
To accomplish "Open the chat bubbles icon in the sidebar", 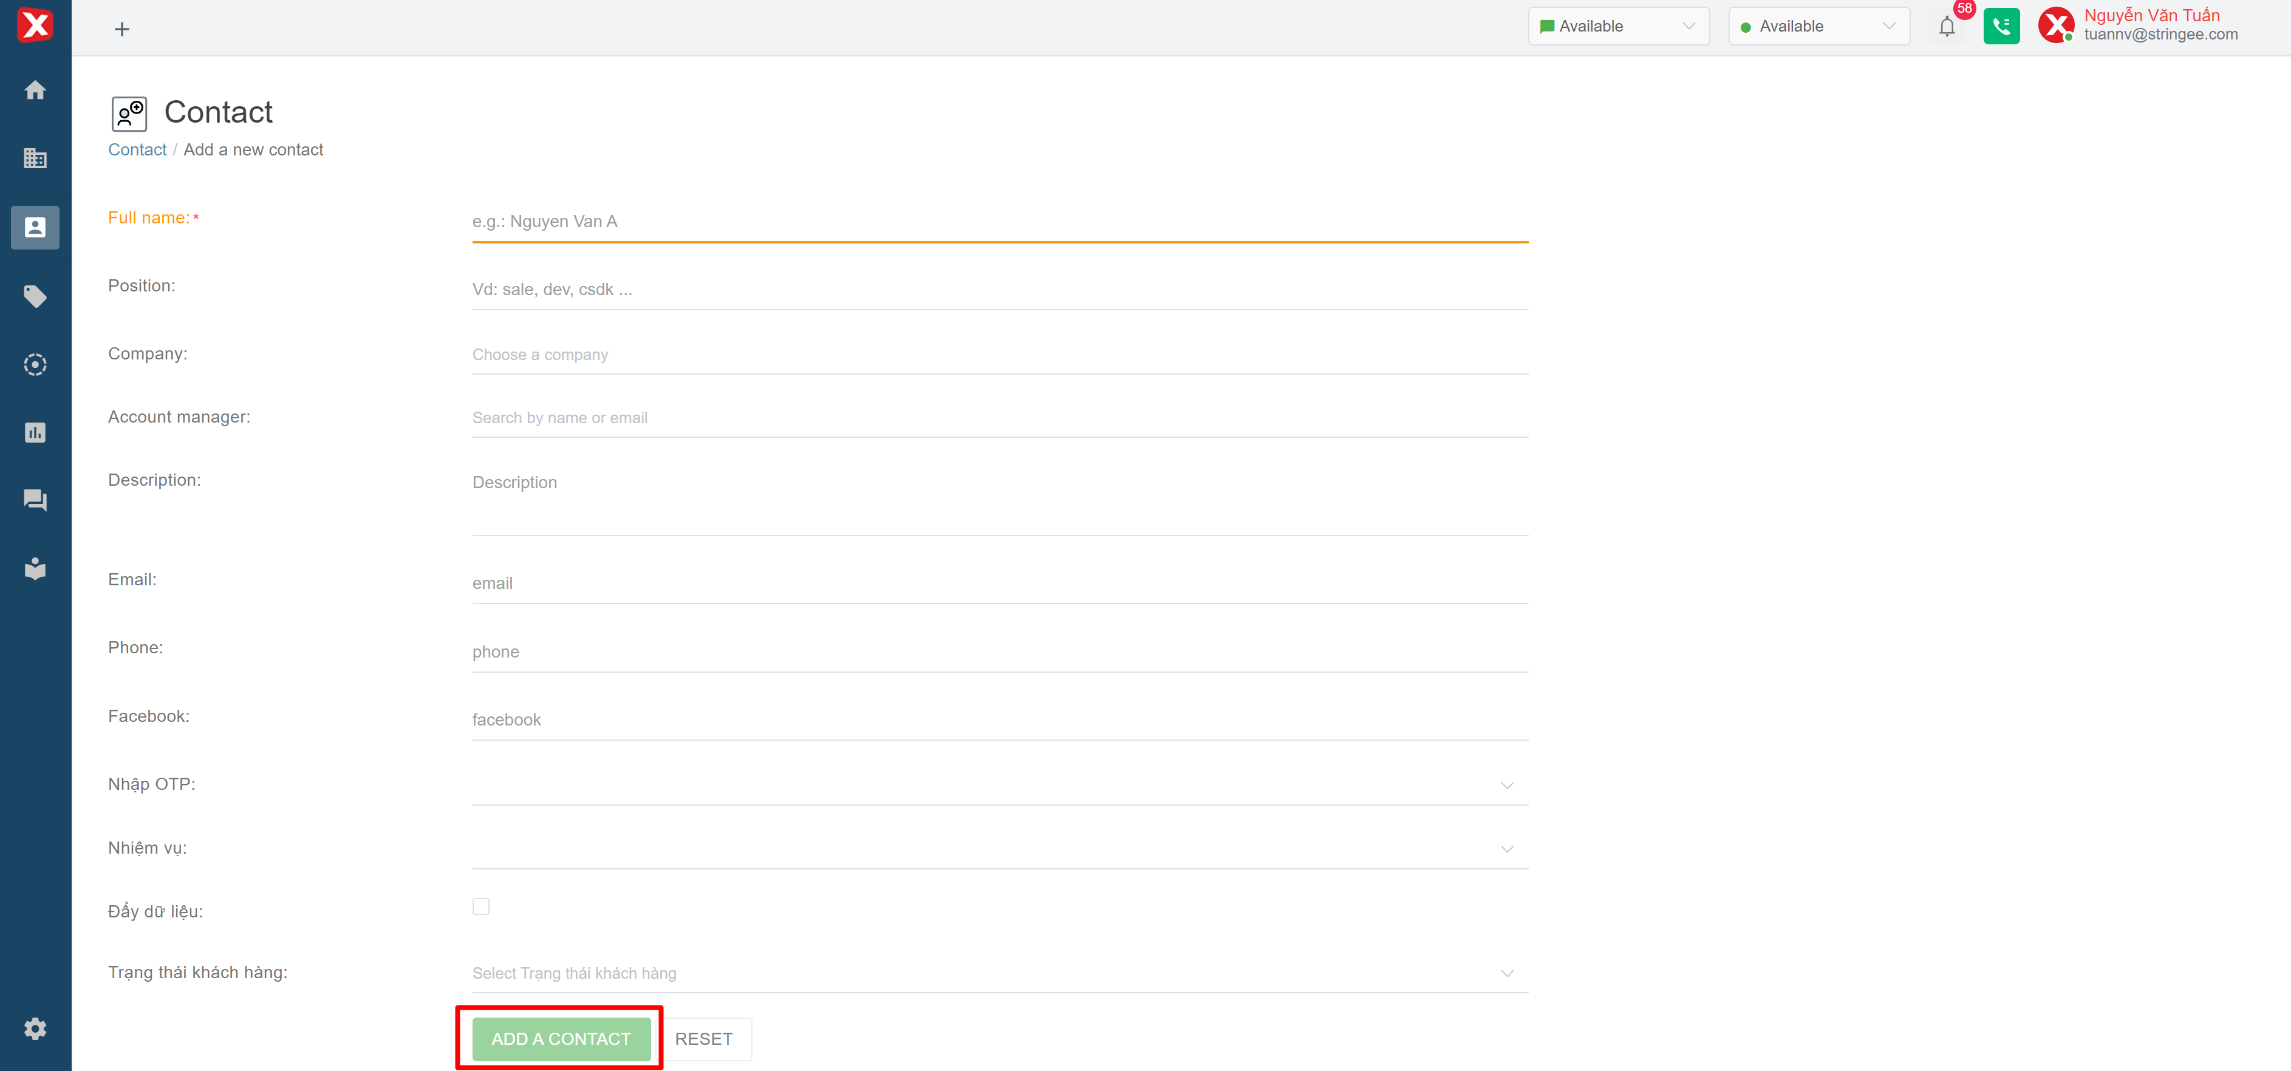I will (x=35, y=500).
